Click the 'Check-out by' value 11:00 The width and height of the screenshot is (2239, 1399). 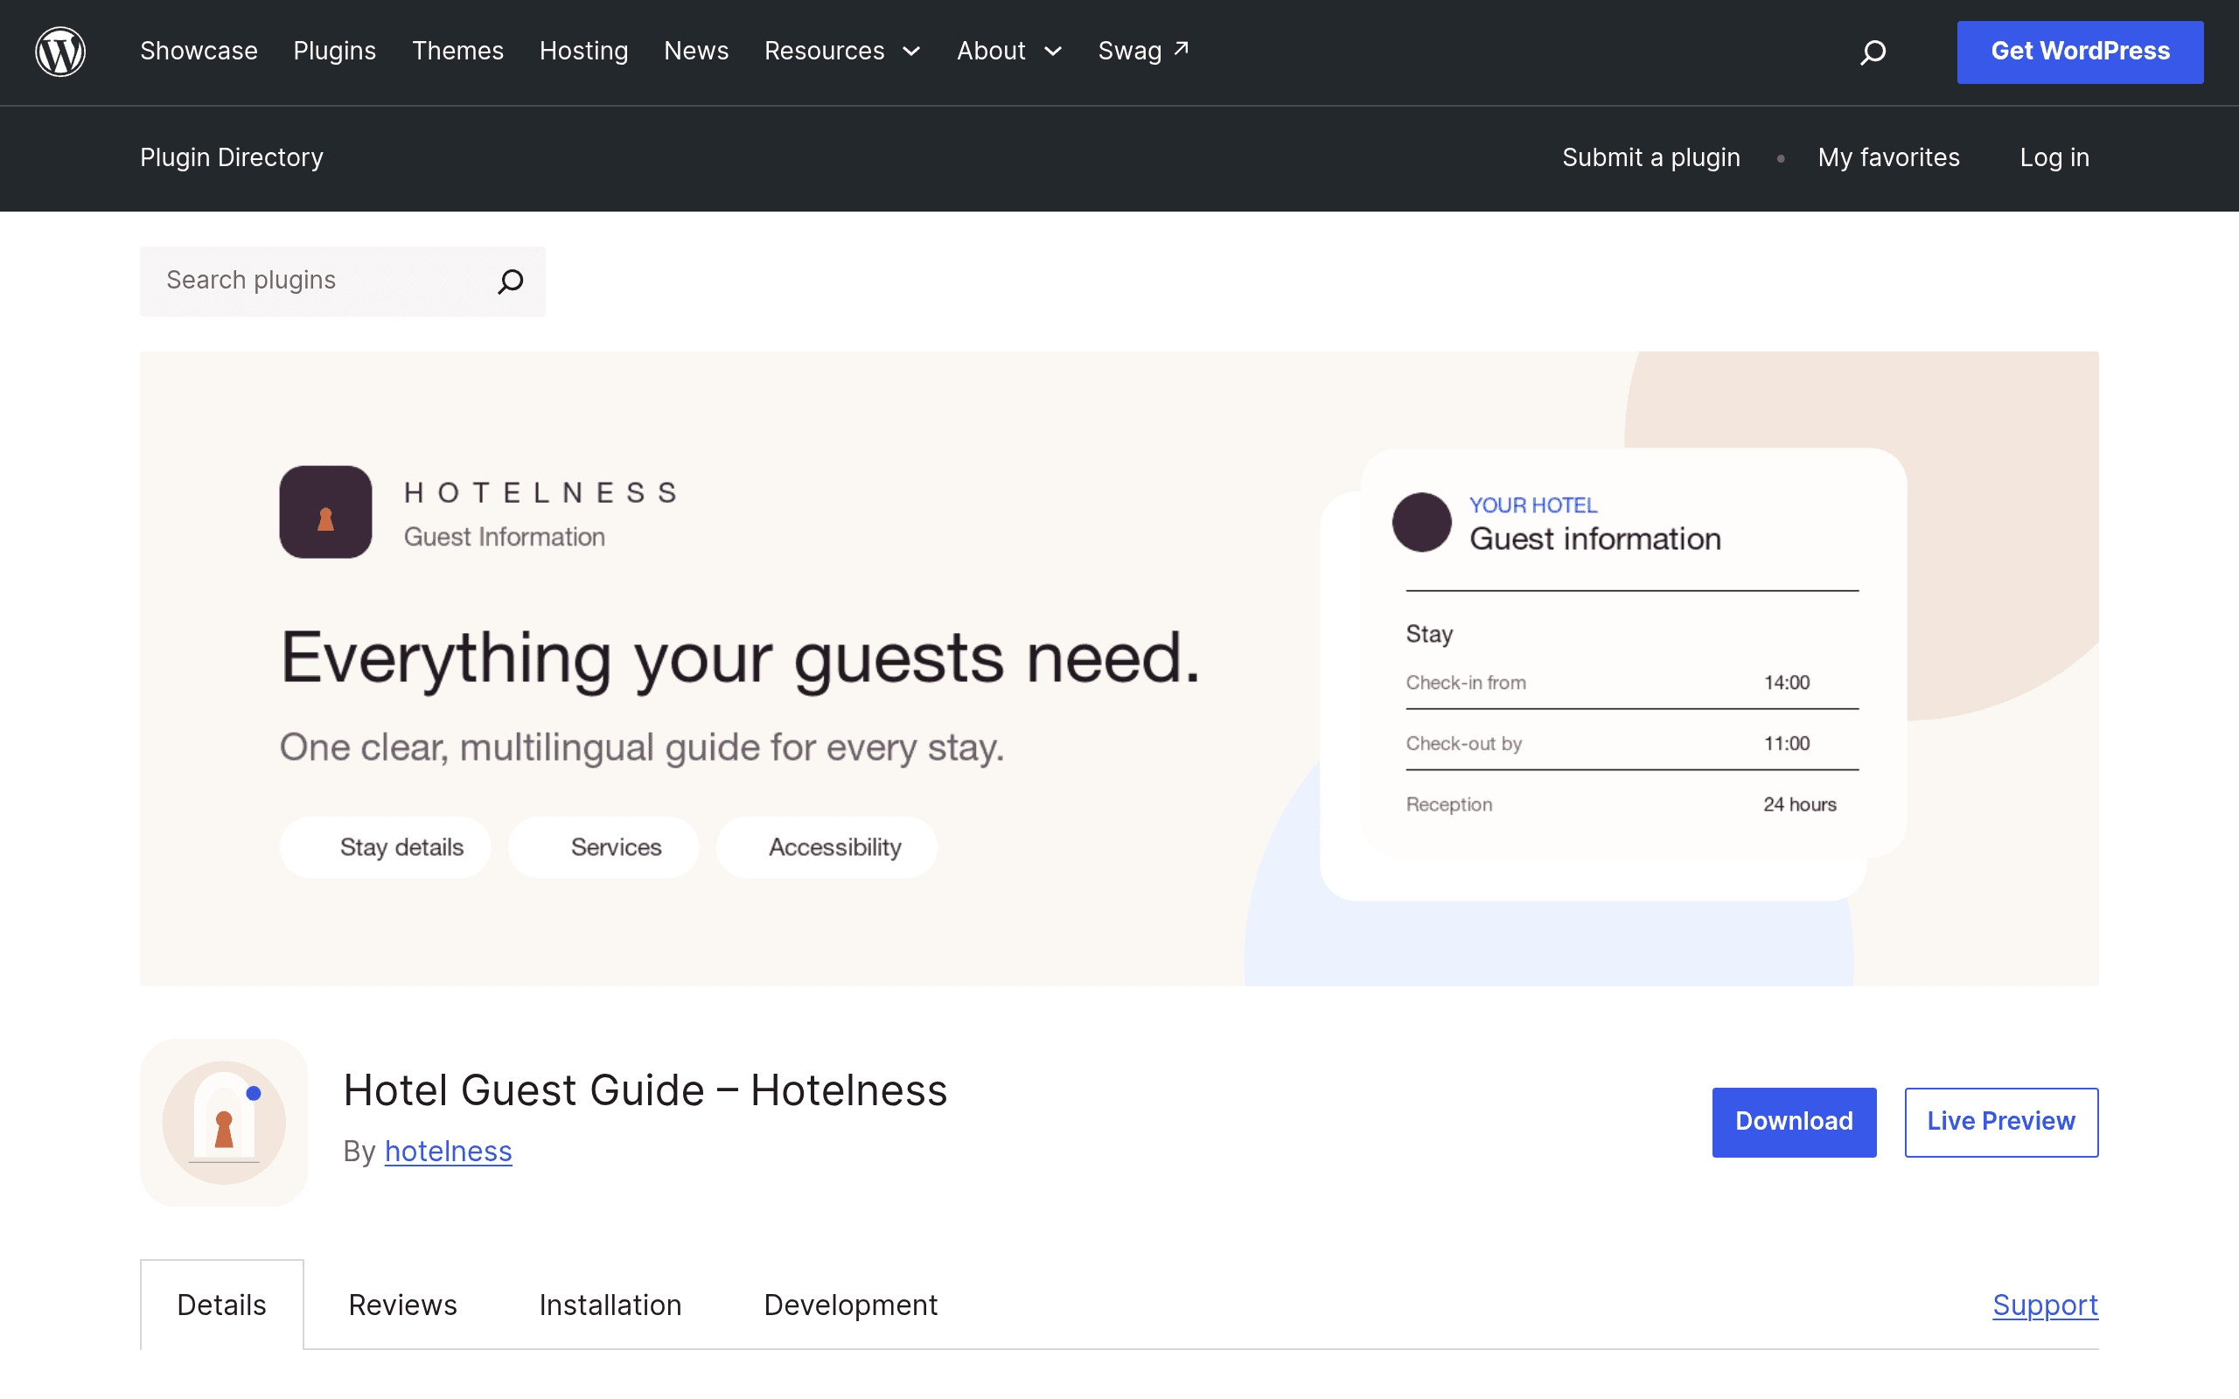point(1787,744)
